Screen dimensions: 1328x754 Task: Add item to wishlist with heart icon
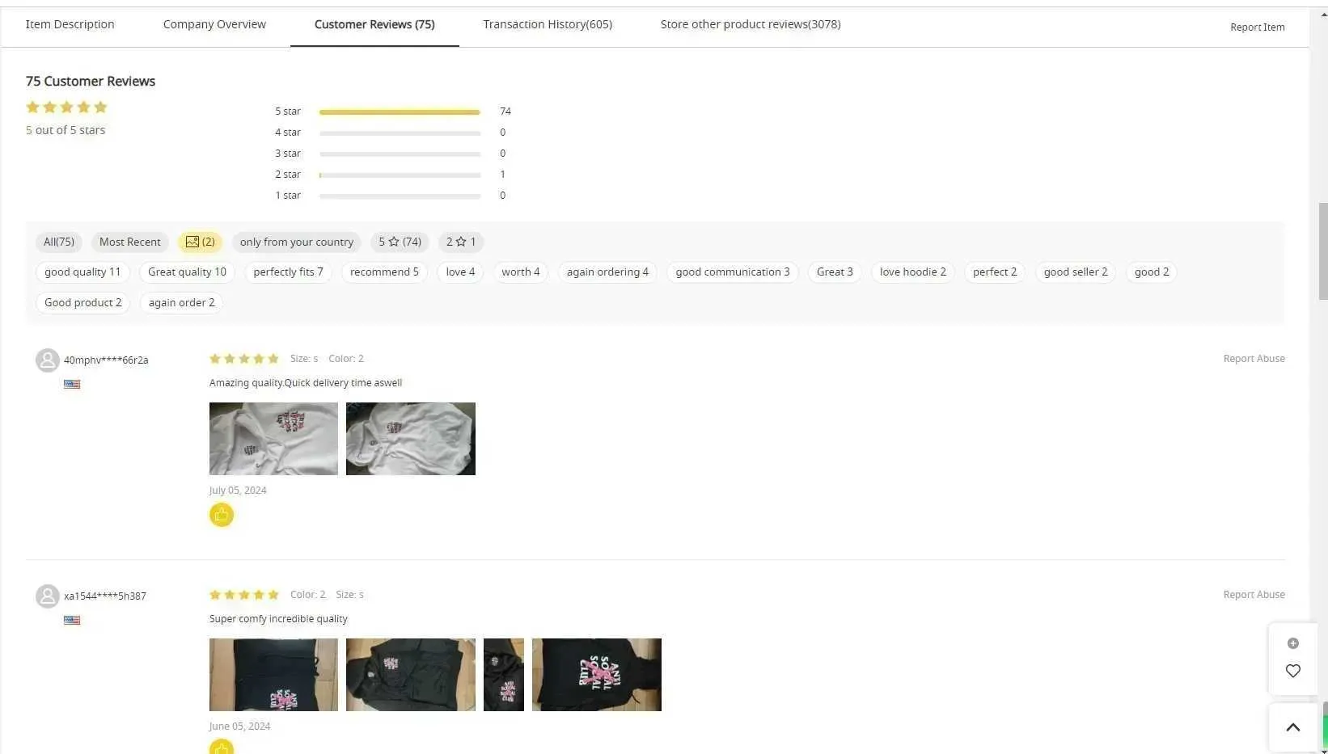pyautogui.click(x=1292, y=671)
